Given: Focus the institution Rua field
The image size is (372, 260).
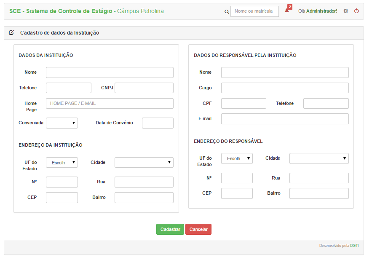Looking at the screenshot, I should (x=144, y=182).
